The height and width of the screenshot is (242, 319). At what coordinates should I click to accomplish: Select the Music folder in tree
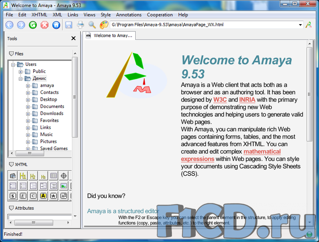(46, 135)
